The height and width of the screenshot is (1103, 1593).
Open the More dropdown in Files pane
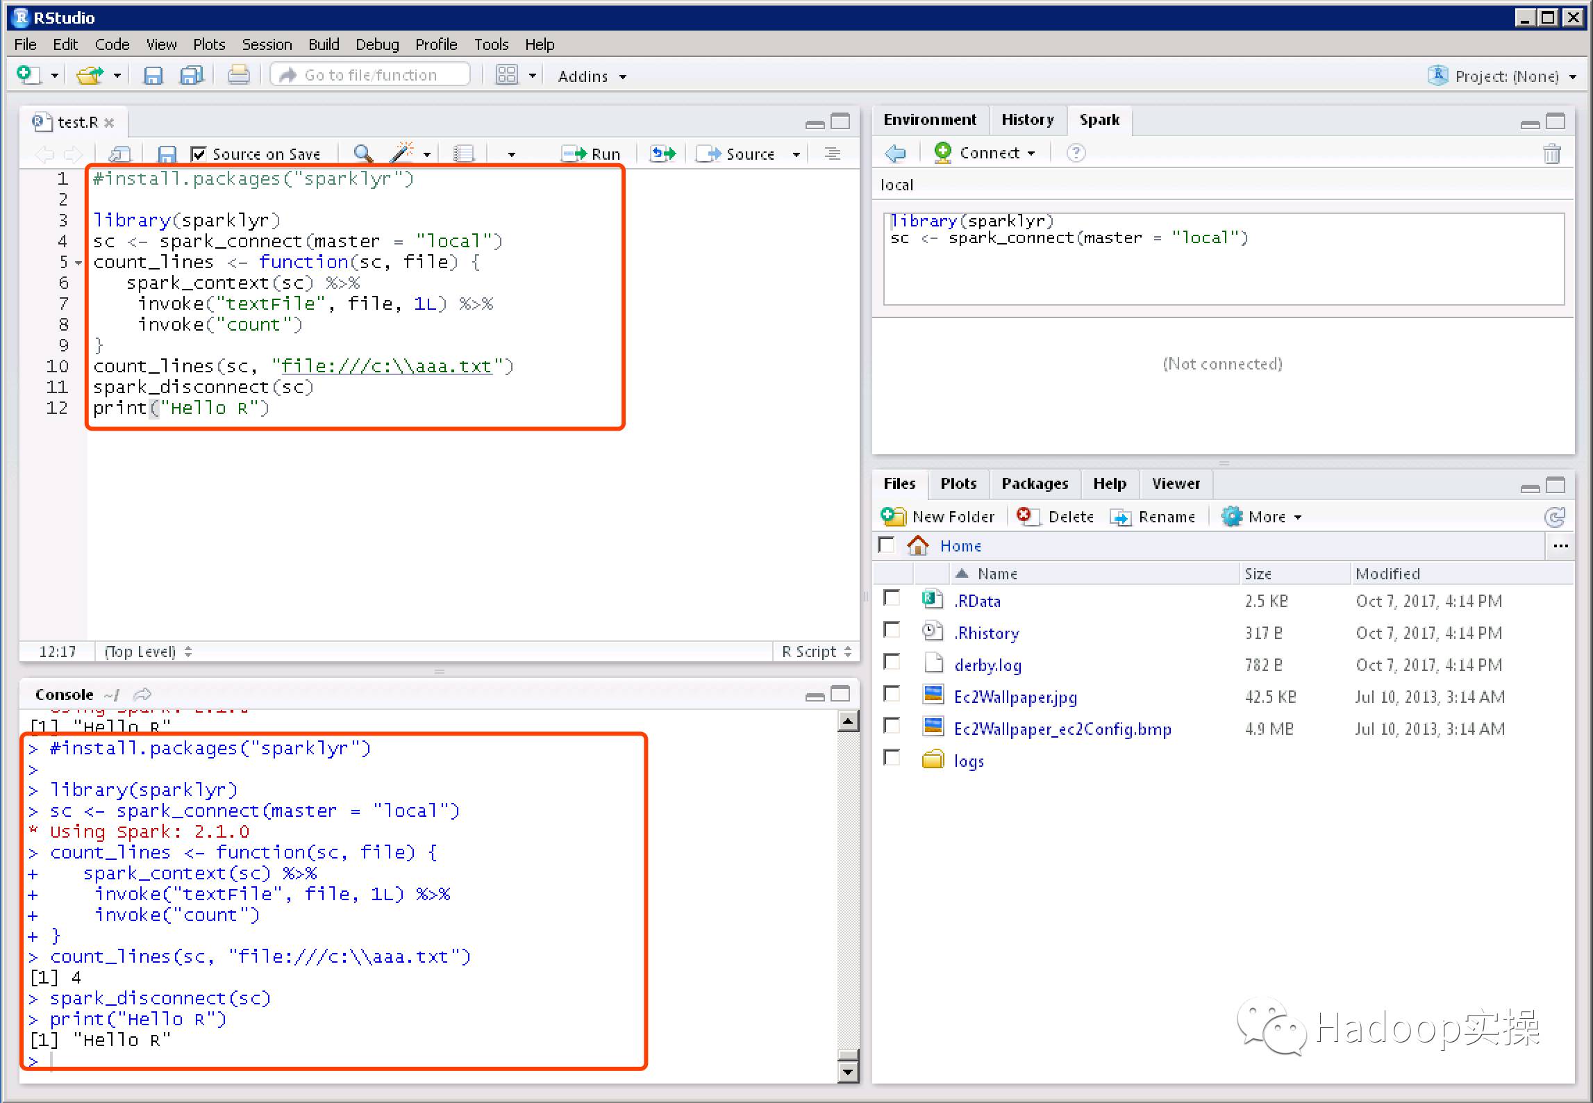pos(1262,517)
